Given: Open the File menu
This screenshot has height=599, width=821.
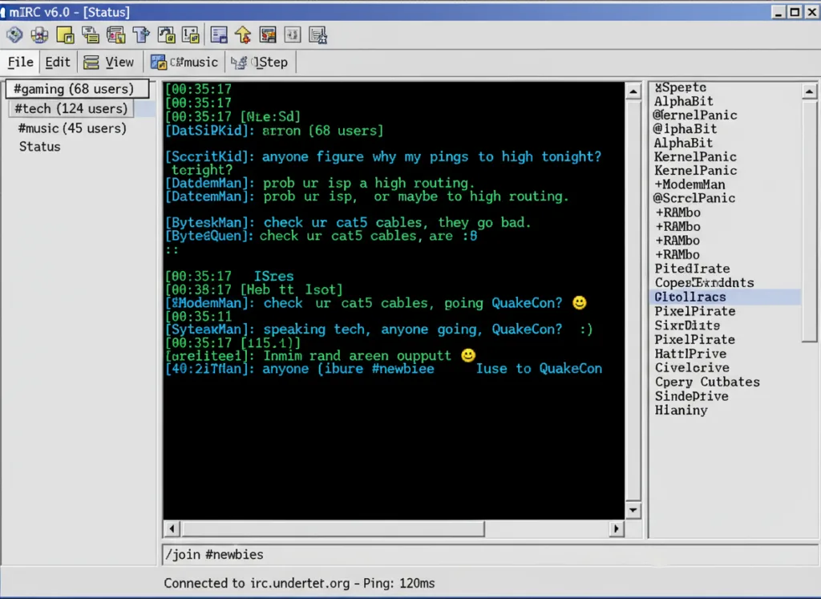Looking at the screenshot, I should 21,62.
